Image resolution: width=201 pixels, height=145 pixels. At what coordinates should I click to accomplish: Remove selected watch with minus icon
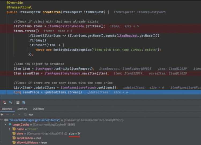[x=8, y=115]
